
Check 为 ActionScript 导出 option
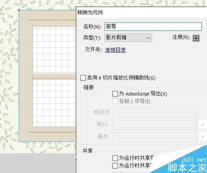(115, 94)
